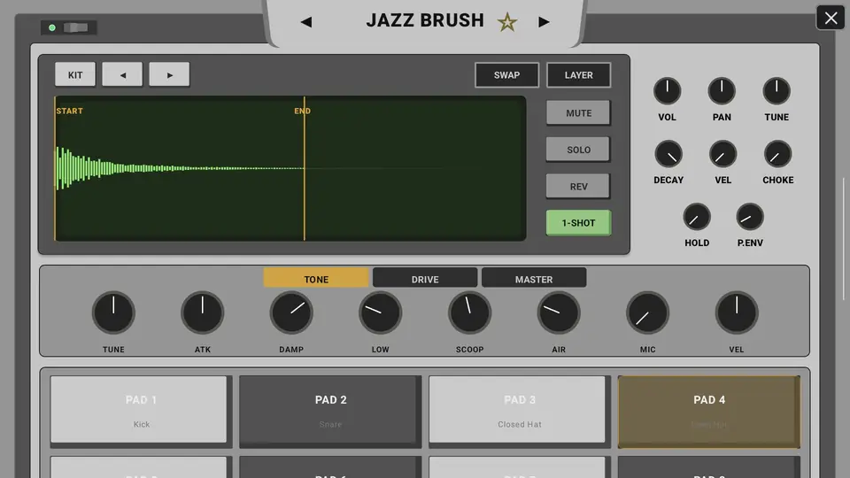This screenshot has width=850, height=478.
Task: Open the KIT browser
Action: point(75,74)
